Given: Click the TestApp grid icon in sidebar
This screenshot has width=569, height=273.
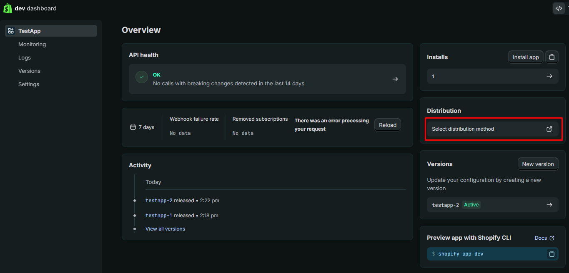Looking at the screenshot, I should click(11, 31).
